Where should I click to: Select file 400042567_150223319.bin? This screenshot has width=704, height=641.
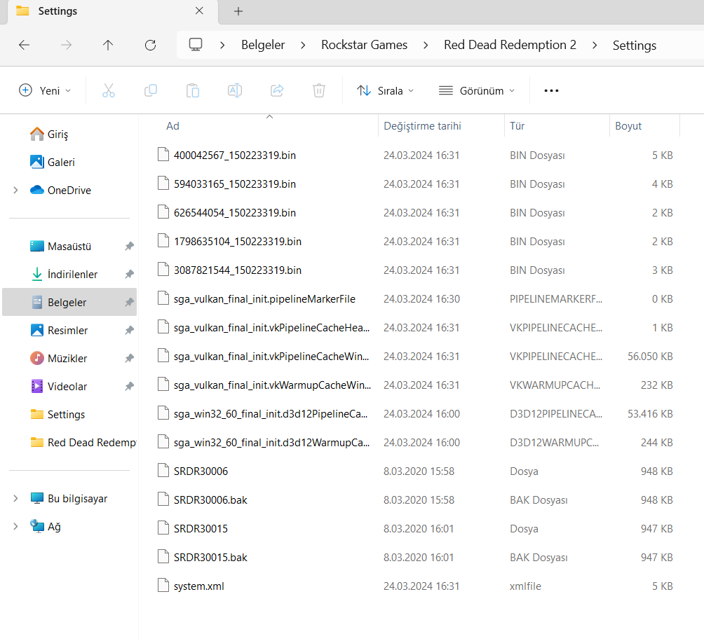(x=234, y=156)
